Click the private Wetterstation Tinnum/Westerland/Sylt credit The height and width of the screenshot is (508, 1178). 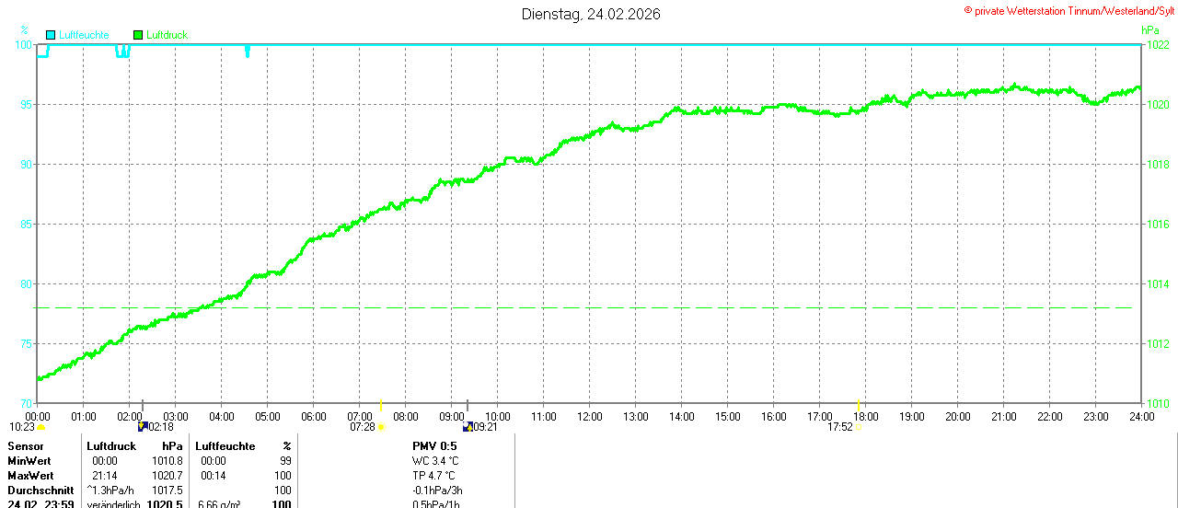pyautogui.click(x=1069, y=10)
